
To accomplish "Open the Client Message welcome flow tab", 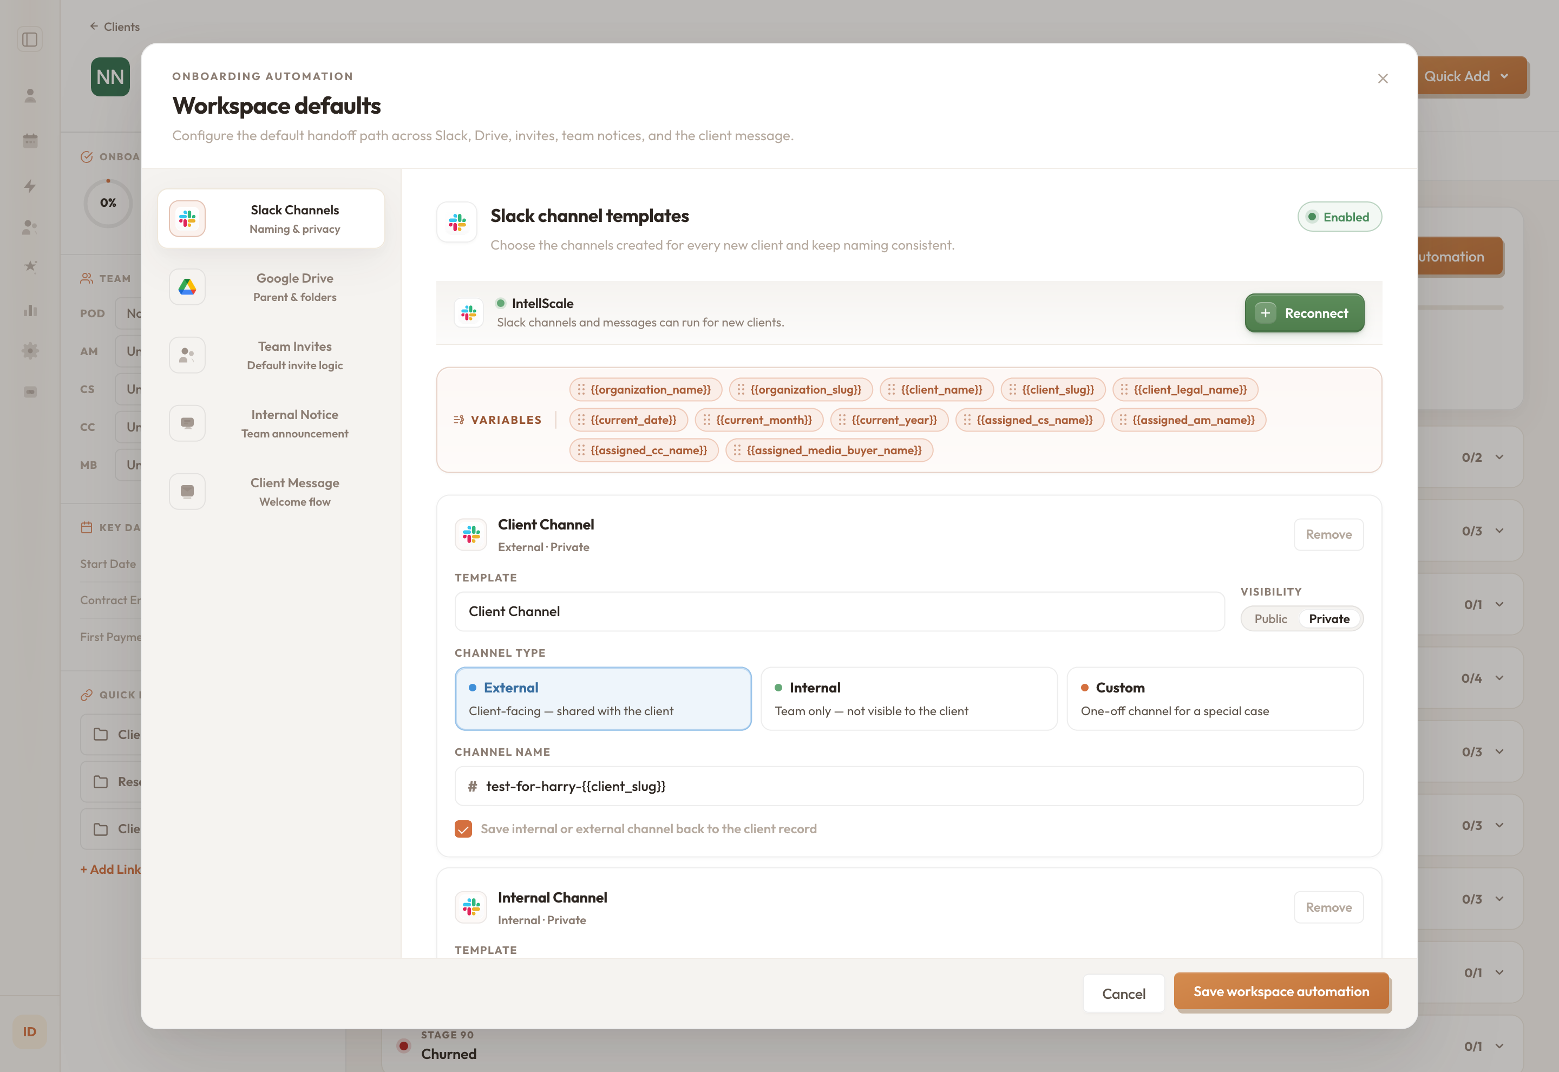I will coord(271,492).
